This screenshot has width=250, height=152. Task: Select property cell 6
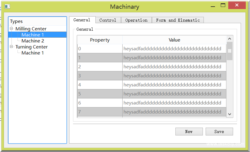point(100,103)
